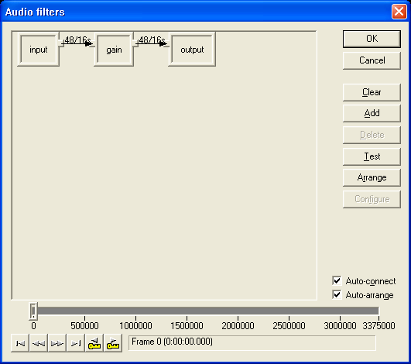Step forward with the fast-forward icon
411x364 pixels.
57,343
